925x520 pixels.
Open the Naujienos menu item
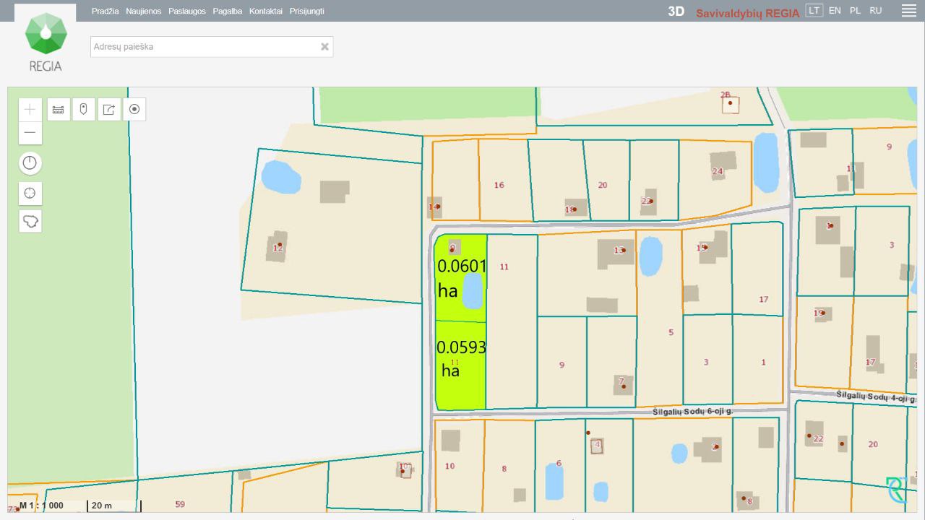pyautogui.click(x=143, y=12)
